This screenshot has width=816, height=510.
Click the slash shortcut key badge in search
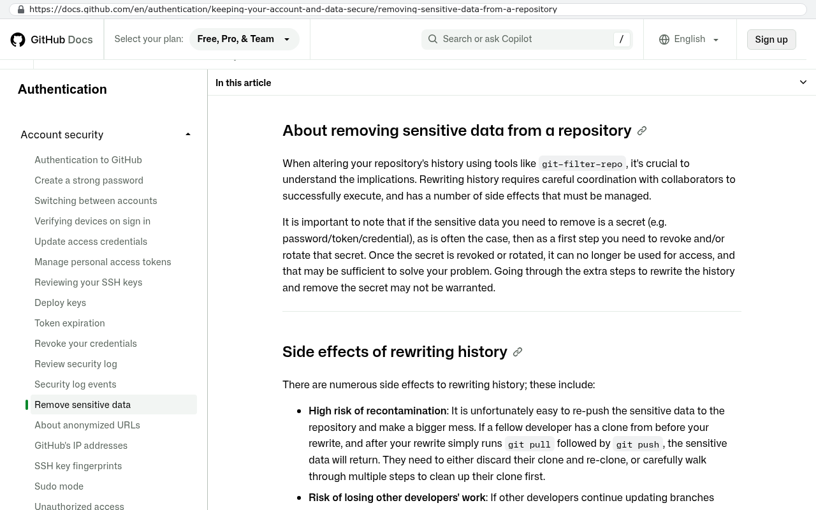(x=622, y=39)
